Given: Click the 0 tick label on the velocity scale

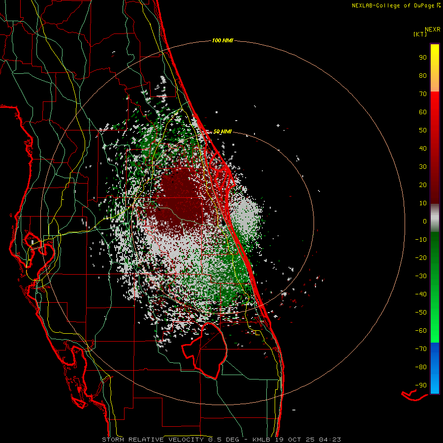Looking at the screenshot, I should point(425,221).
